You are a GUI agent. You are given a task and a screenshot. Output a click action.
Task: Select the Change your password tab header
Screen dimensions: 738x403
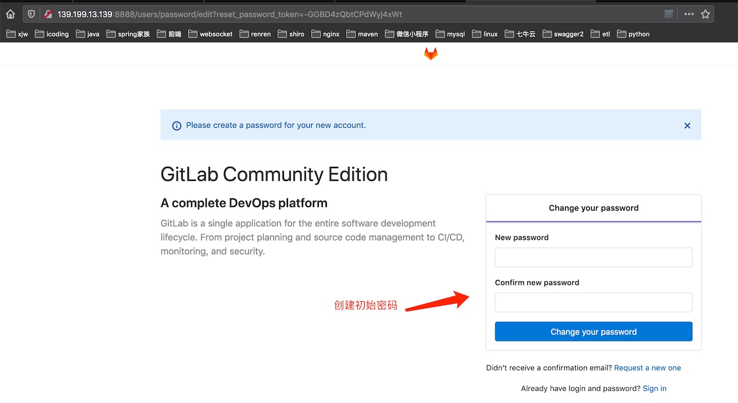594,208
